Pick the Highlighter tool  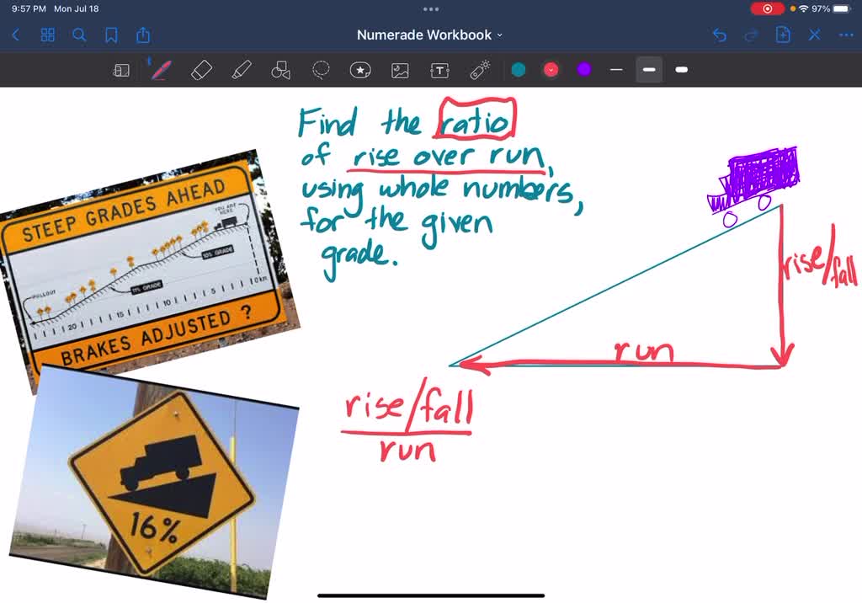[x=242, y=70]
